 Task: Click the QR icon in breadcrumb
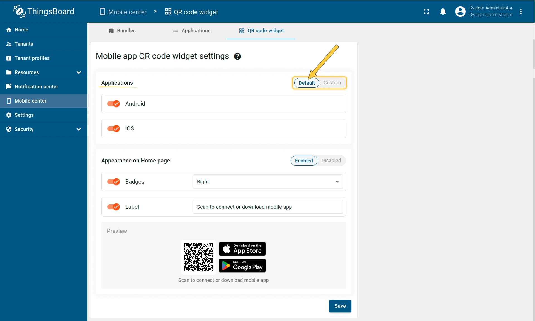[168, 12]
